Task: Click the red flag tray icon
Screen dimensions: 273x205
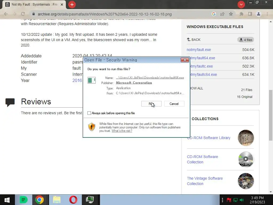Action: point(229,200)
